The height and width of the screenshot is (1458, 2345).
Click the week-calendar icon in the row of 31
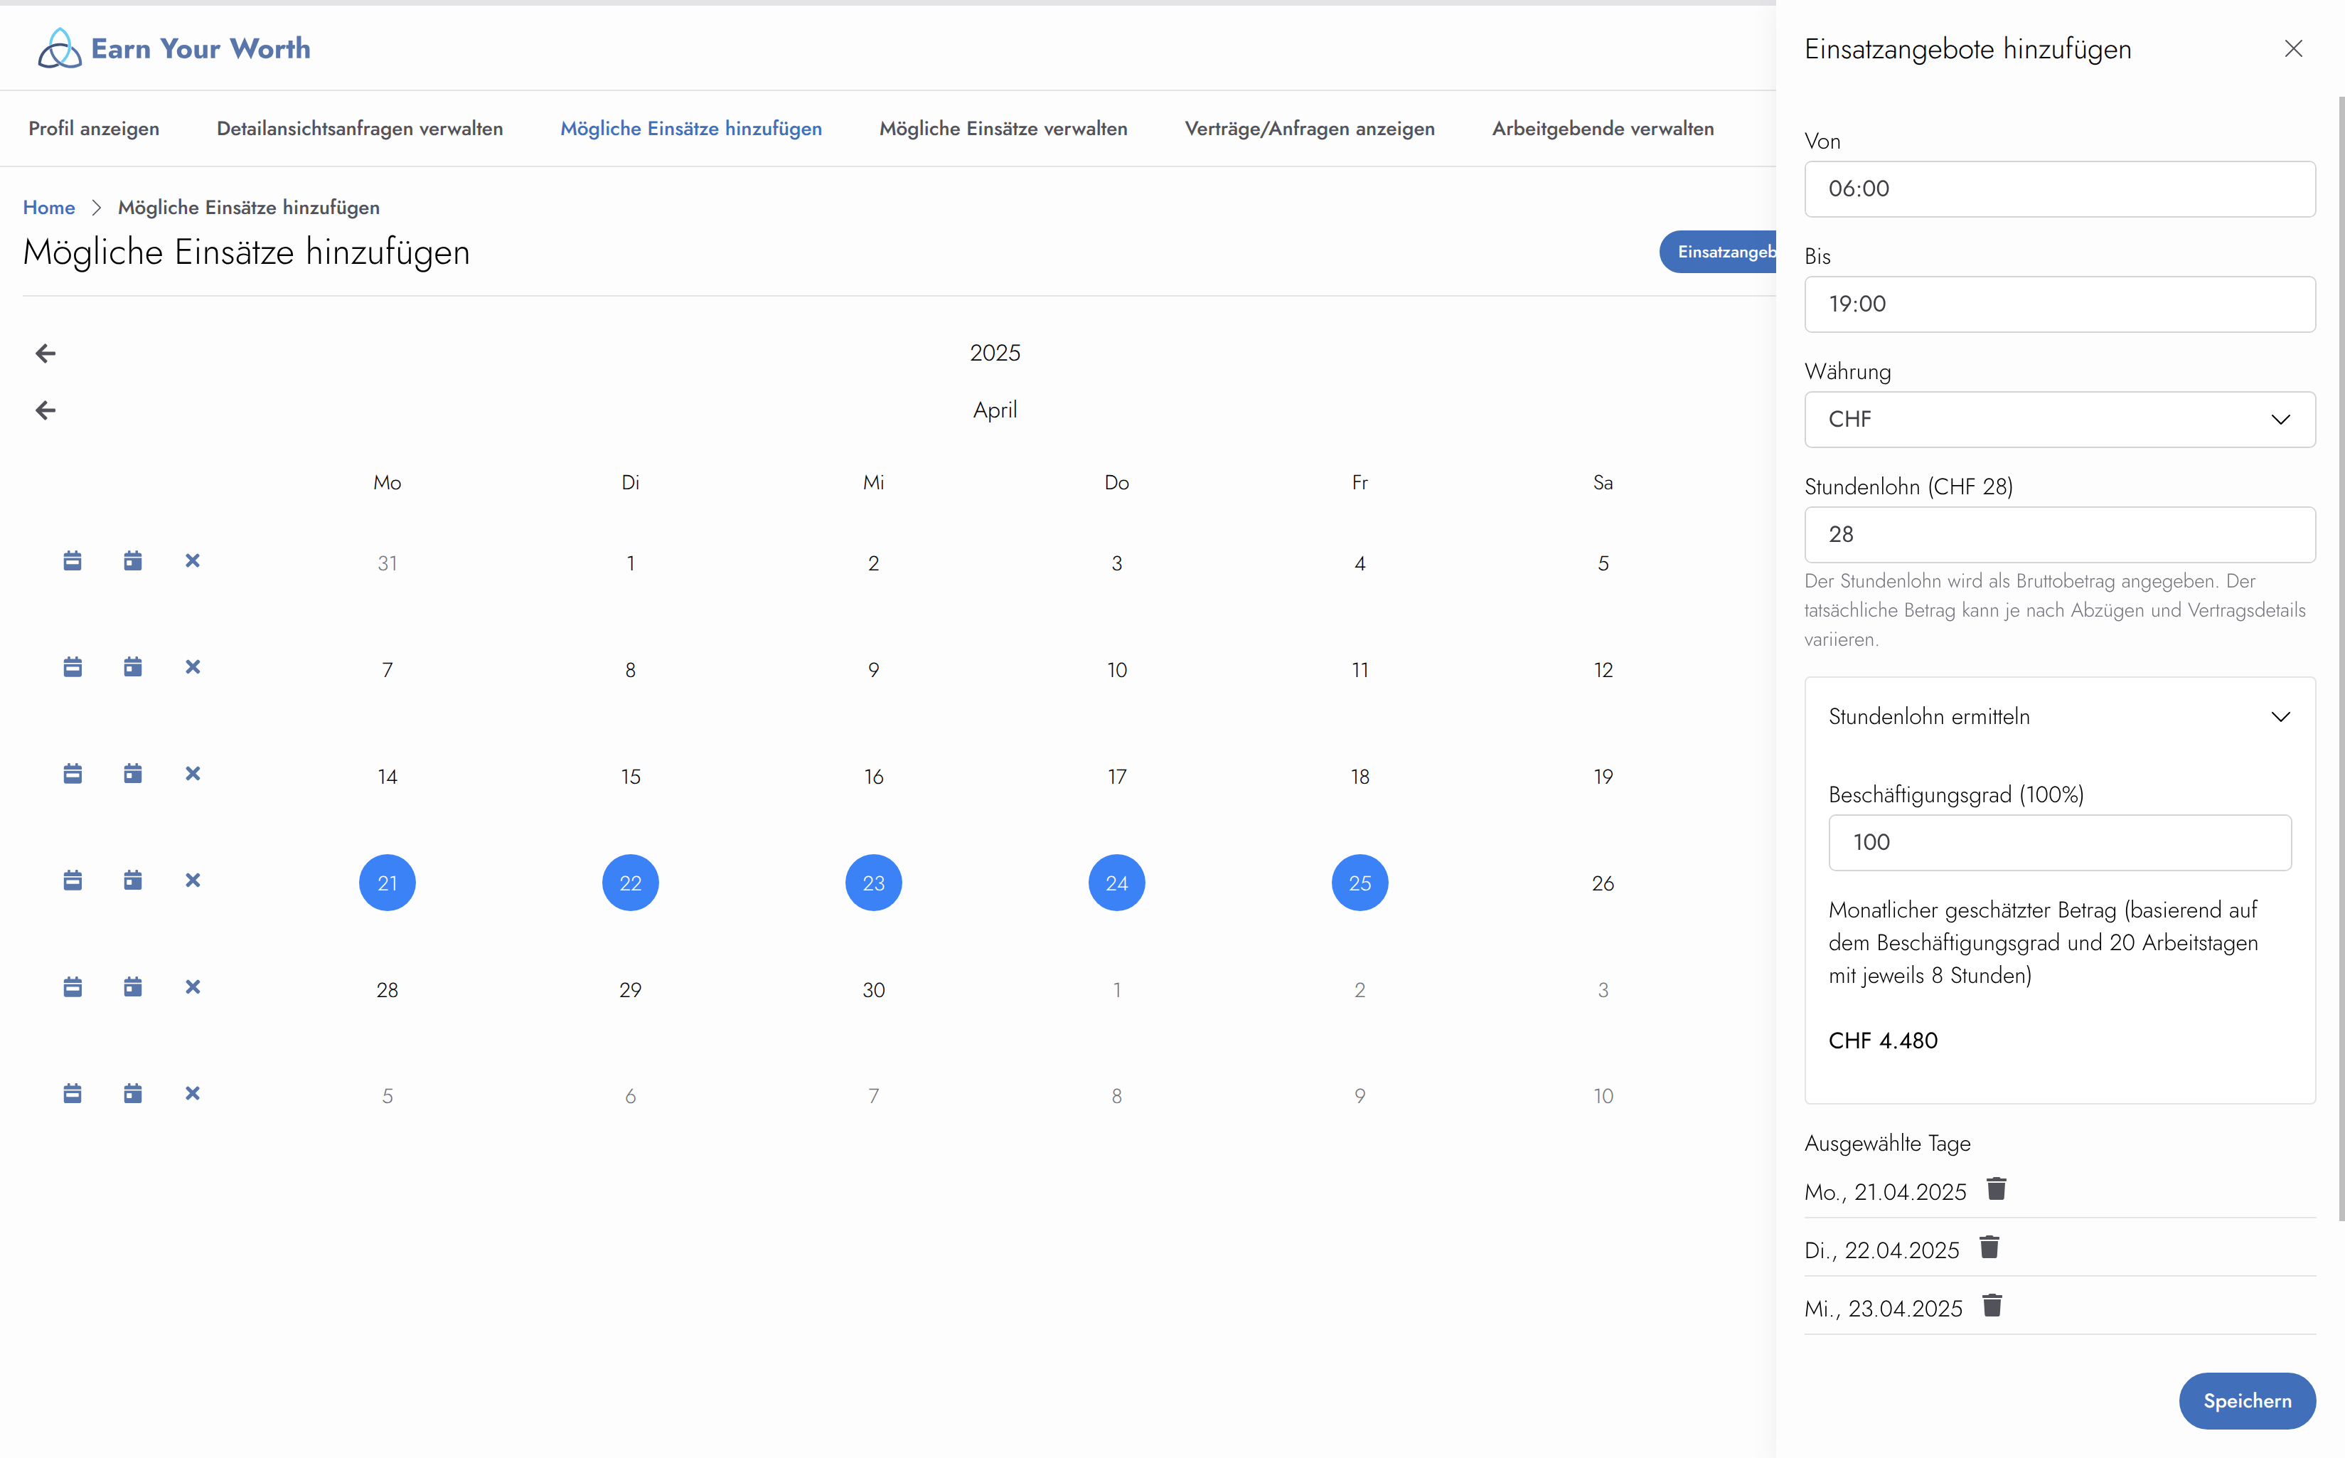coord(73,561)
